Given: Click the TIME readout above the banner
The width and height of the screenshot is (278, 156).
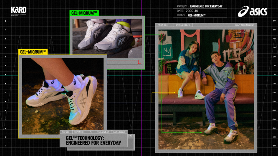Looking at the screenshot, I should 103,132.
